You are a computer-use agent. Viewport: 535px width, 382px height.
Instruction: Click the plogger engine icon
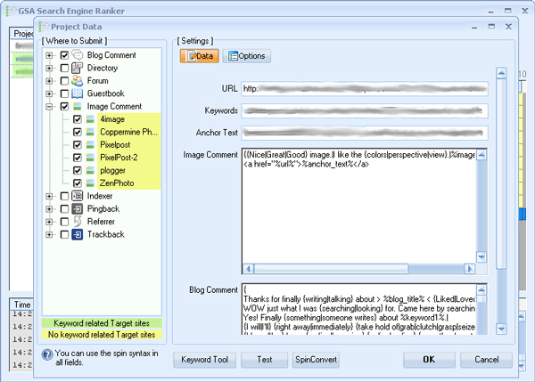click(90, 170)
